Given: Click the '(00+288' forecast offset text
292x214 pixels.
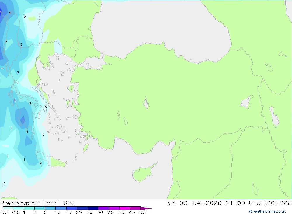Looking at the screenshot, I should (x=278, y=203).
